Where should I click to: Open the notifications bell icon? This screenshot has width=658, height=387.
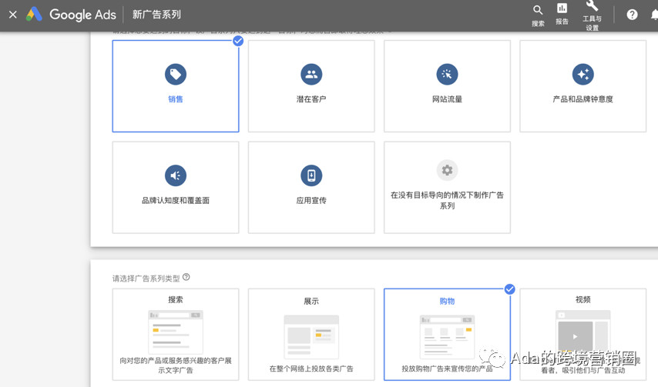654,15
